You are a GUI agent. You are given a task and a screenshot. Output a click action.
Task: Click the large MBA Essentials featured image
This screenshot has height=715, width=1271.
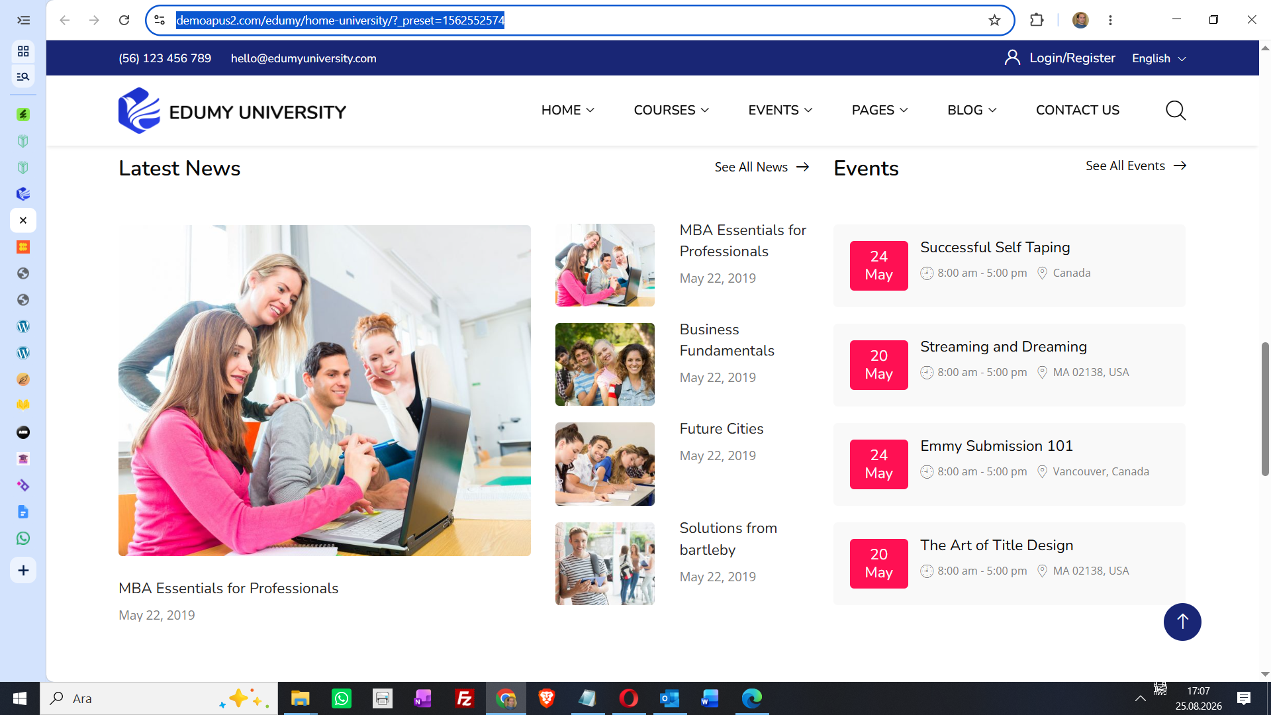[324, 391]
